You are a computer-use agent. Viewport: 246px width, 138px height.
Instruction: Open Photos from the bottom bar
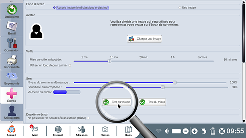(x=105, y=131)
